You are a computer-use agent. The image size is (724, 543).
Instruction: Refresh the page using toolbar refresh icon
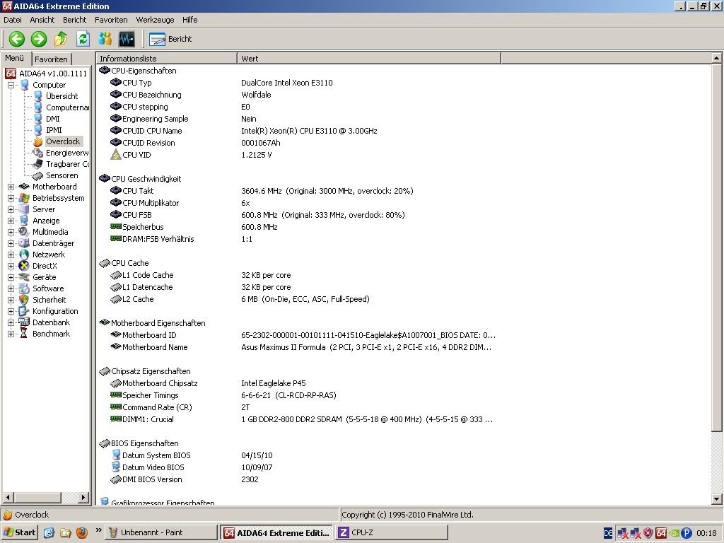83,39
